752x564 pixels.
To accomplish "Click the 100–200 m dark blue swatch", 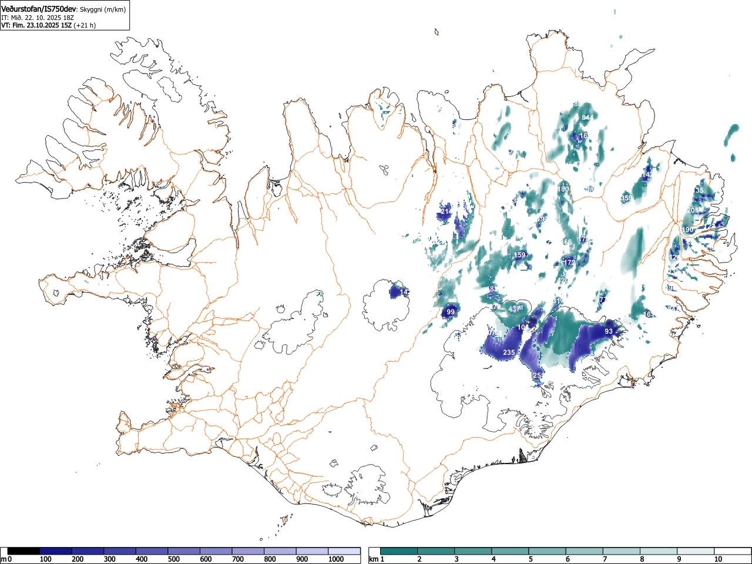I will tap(56, 551).
